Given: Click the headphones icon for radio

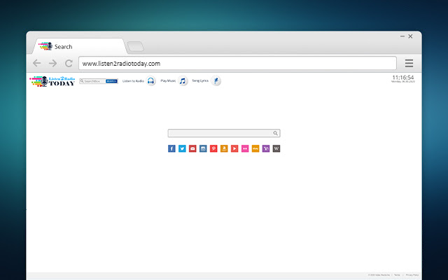Looking at the screenshot, I should (151, 81).
